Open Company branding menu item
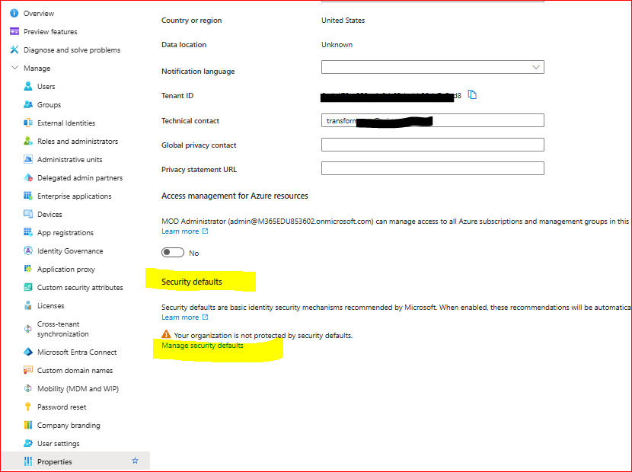The width and height of the screenshot is (632, 472). (x=69, y=426)
